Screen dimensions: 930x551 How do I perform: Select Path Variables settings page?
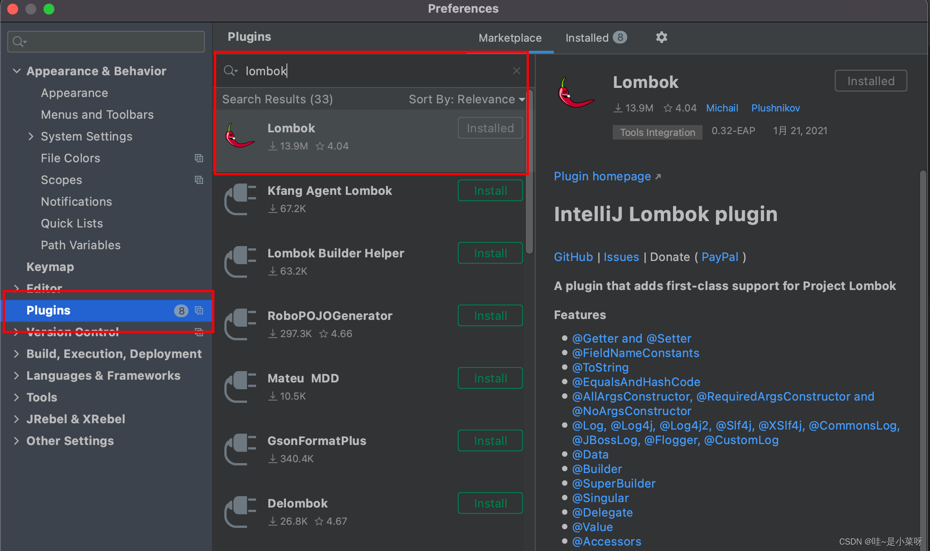point(81,245)
